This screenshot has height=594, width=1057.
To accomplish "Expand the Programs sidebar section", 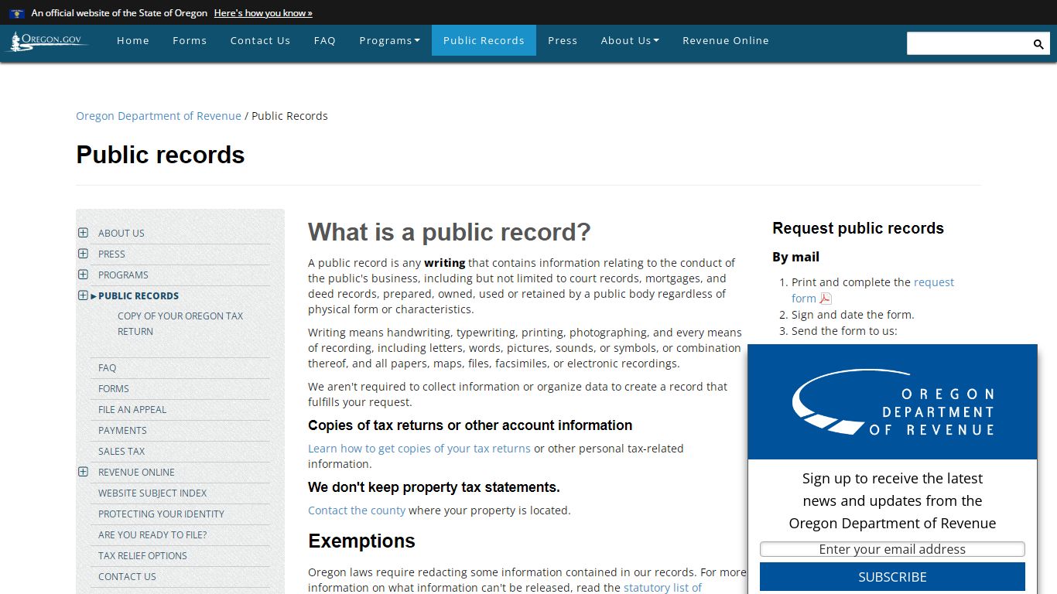I will tap(83, 275).
